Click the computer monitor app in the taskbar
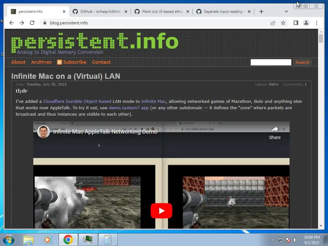The height and width of the screenshot is (246, 328). (x=88, y=240)
